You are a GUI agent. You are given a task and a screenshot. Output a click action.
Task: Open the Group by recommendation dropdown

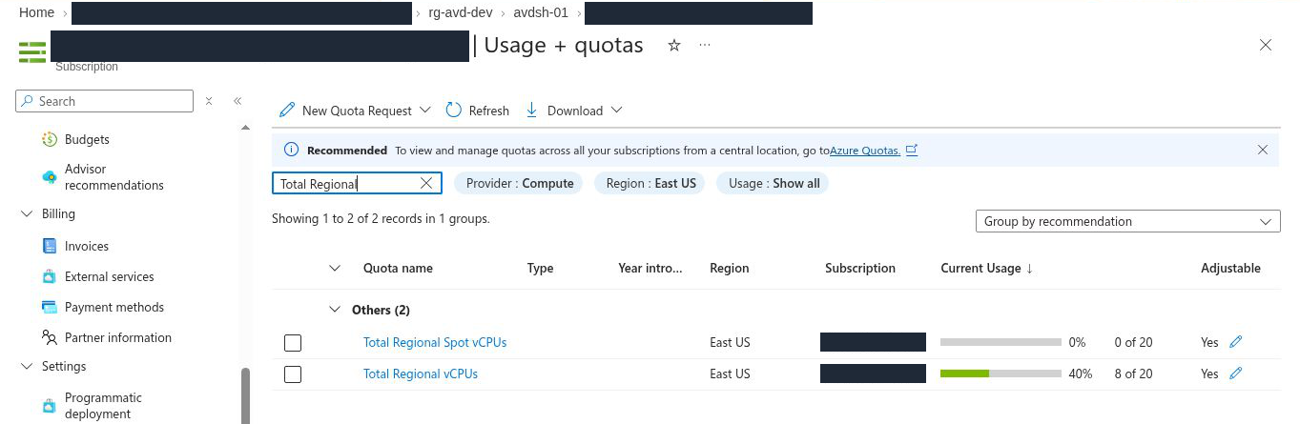(x=1127, y=221)
